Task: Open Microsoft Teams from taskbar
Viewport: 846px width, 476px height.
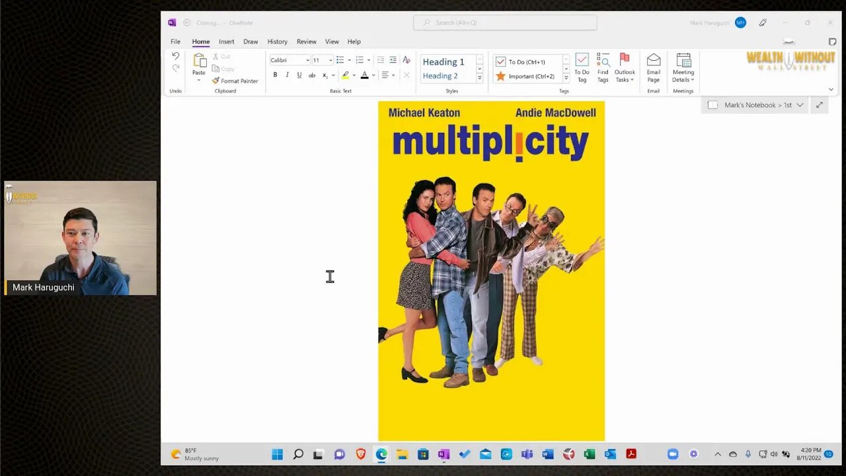Action: (x=527, y=454)
